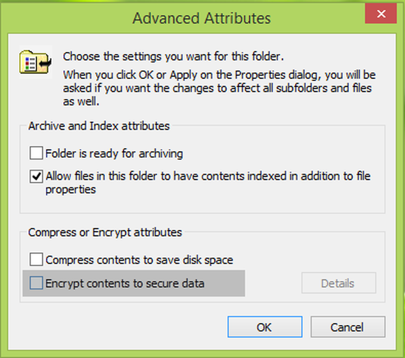The image size is (405, 358).
Task: Click the 'Archive and Index attributes' group heading
Action: coord(99,126)
